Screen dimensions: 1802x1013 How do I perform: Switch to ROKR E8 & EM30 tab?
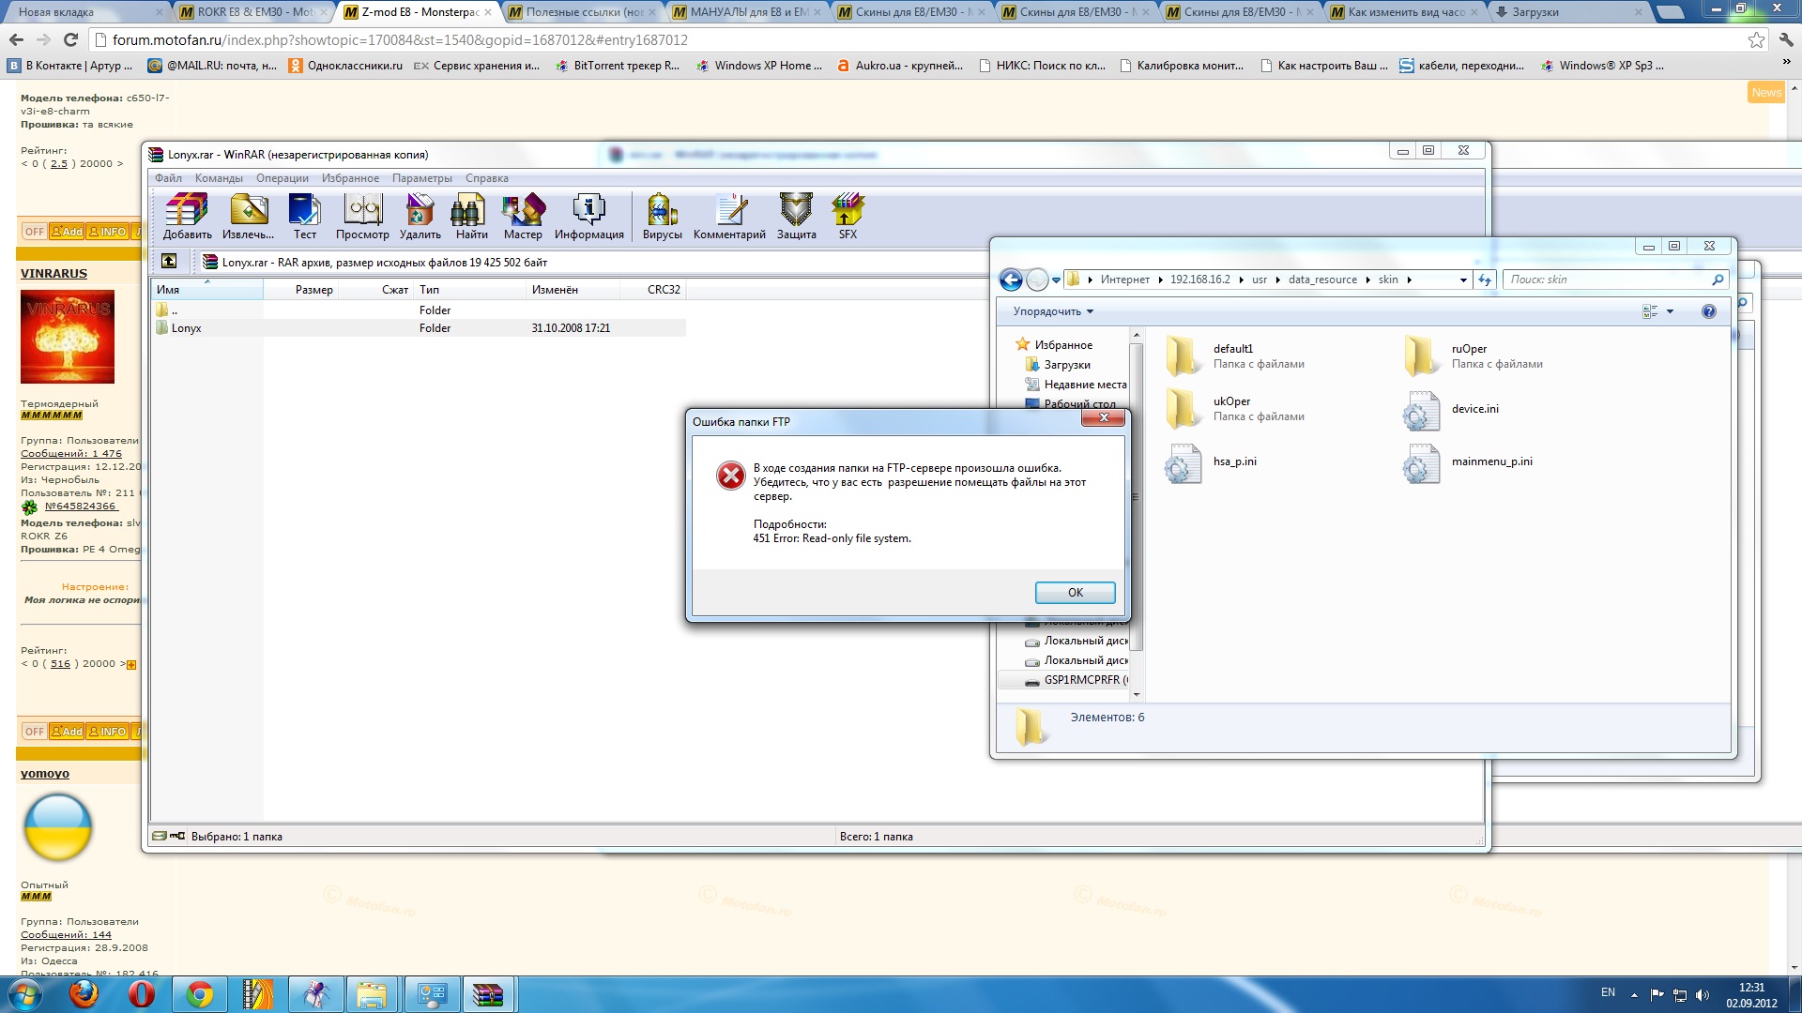pyautogui.click(x=253, y=12)
